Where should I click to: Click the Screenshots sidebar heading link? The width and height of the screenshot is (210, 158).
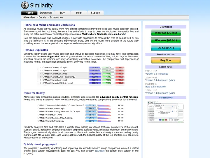(166, 98)
